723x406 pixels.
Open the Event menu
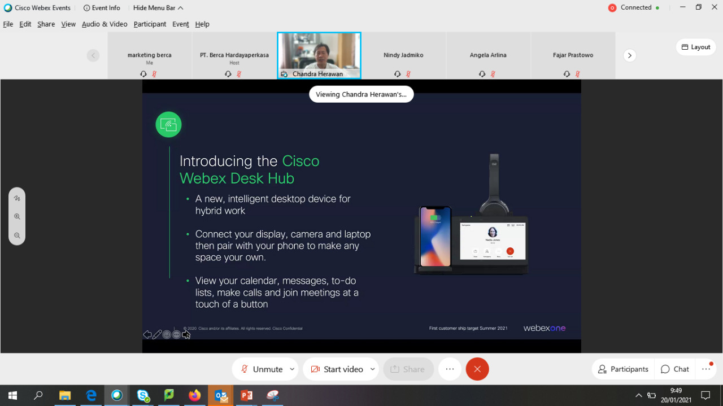pos(181,24)
